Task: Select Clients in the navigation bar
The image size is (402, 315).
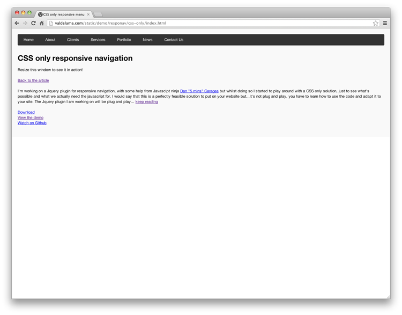Action: (x=73, y=40)
